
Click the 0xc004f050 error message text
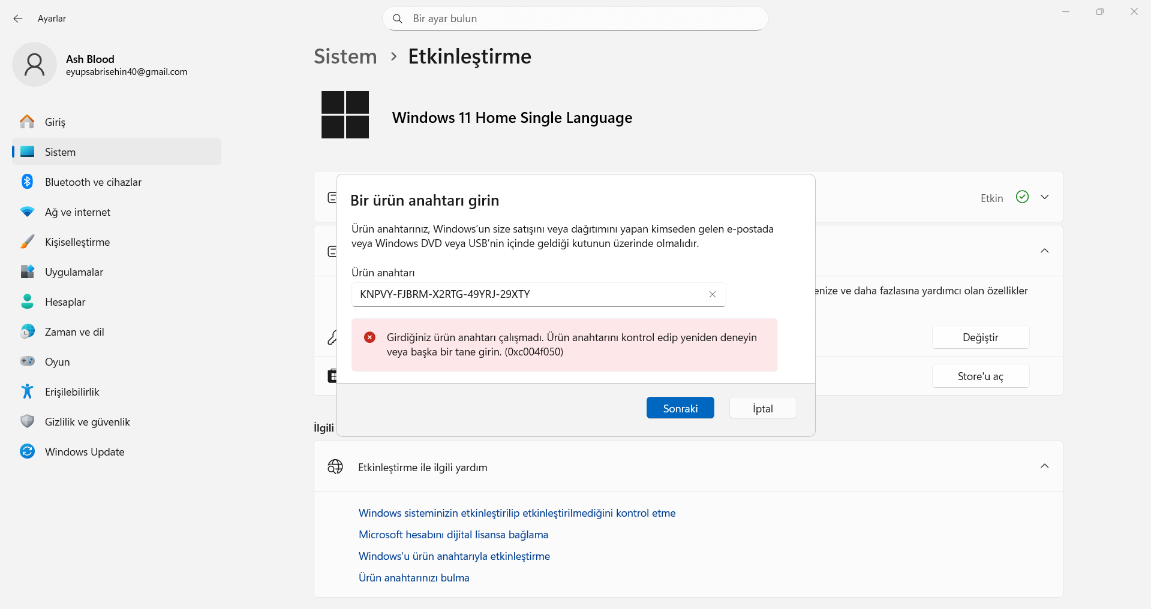pos(572,345)
